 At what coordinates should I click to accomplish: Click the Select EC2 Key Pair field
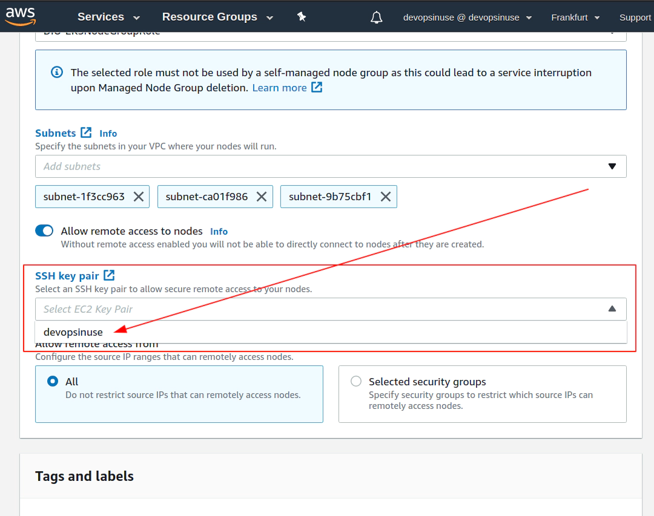(x=331, y=309)
